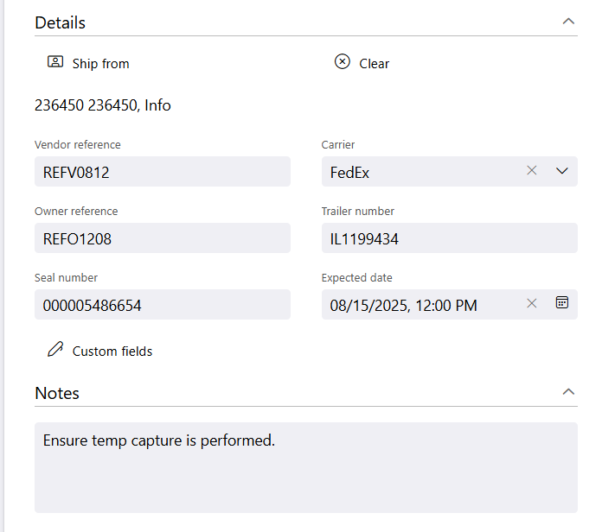Focus the Owner reference field REFO1208
The image size is (602, 532).
[x=163, y=238]
